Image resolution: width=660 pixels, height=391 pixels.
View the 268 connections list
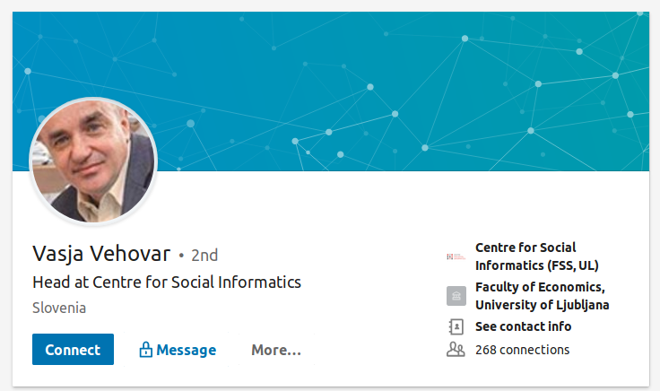click(522, 350)
